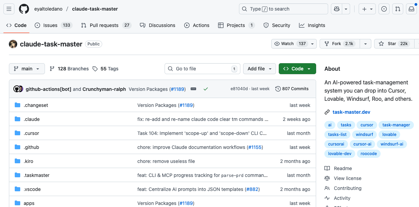
Task: Click the GitHub octocat logo
Action: (24, 9)
